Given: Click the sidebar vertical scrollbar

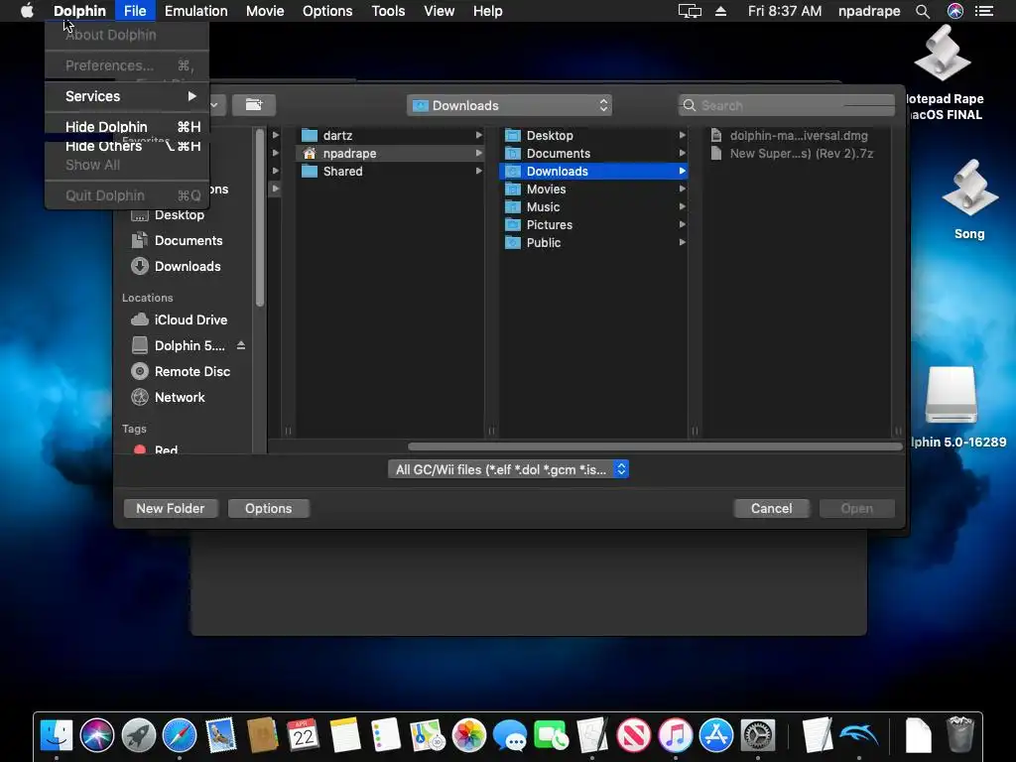Looking at the screenshot, I should 260,217.
